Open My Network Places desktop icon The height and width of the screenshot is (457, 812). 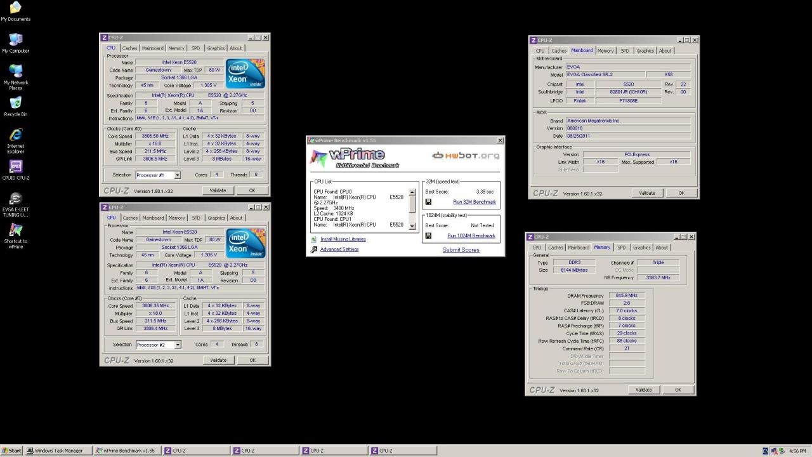[15, 77]
